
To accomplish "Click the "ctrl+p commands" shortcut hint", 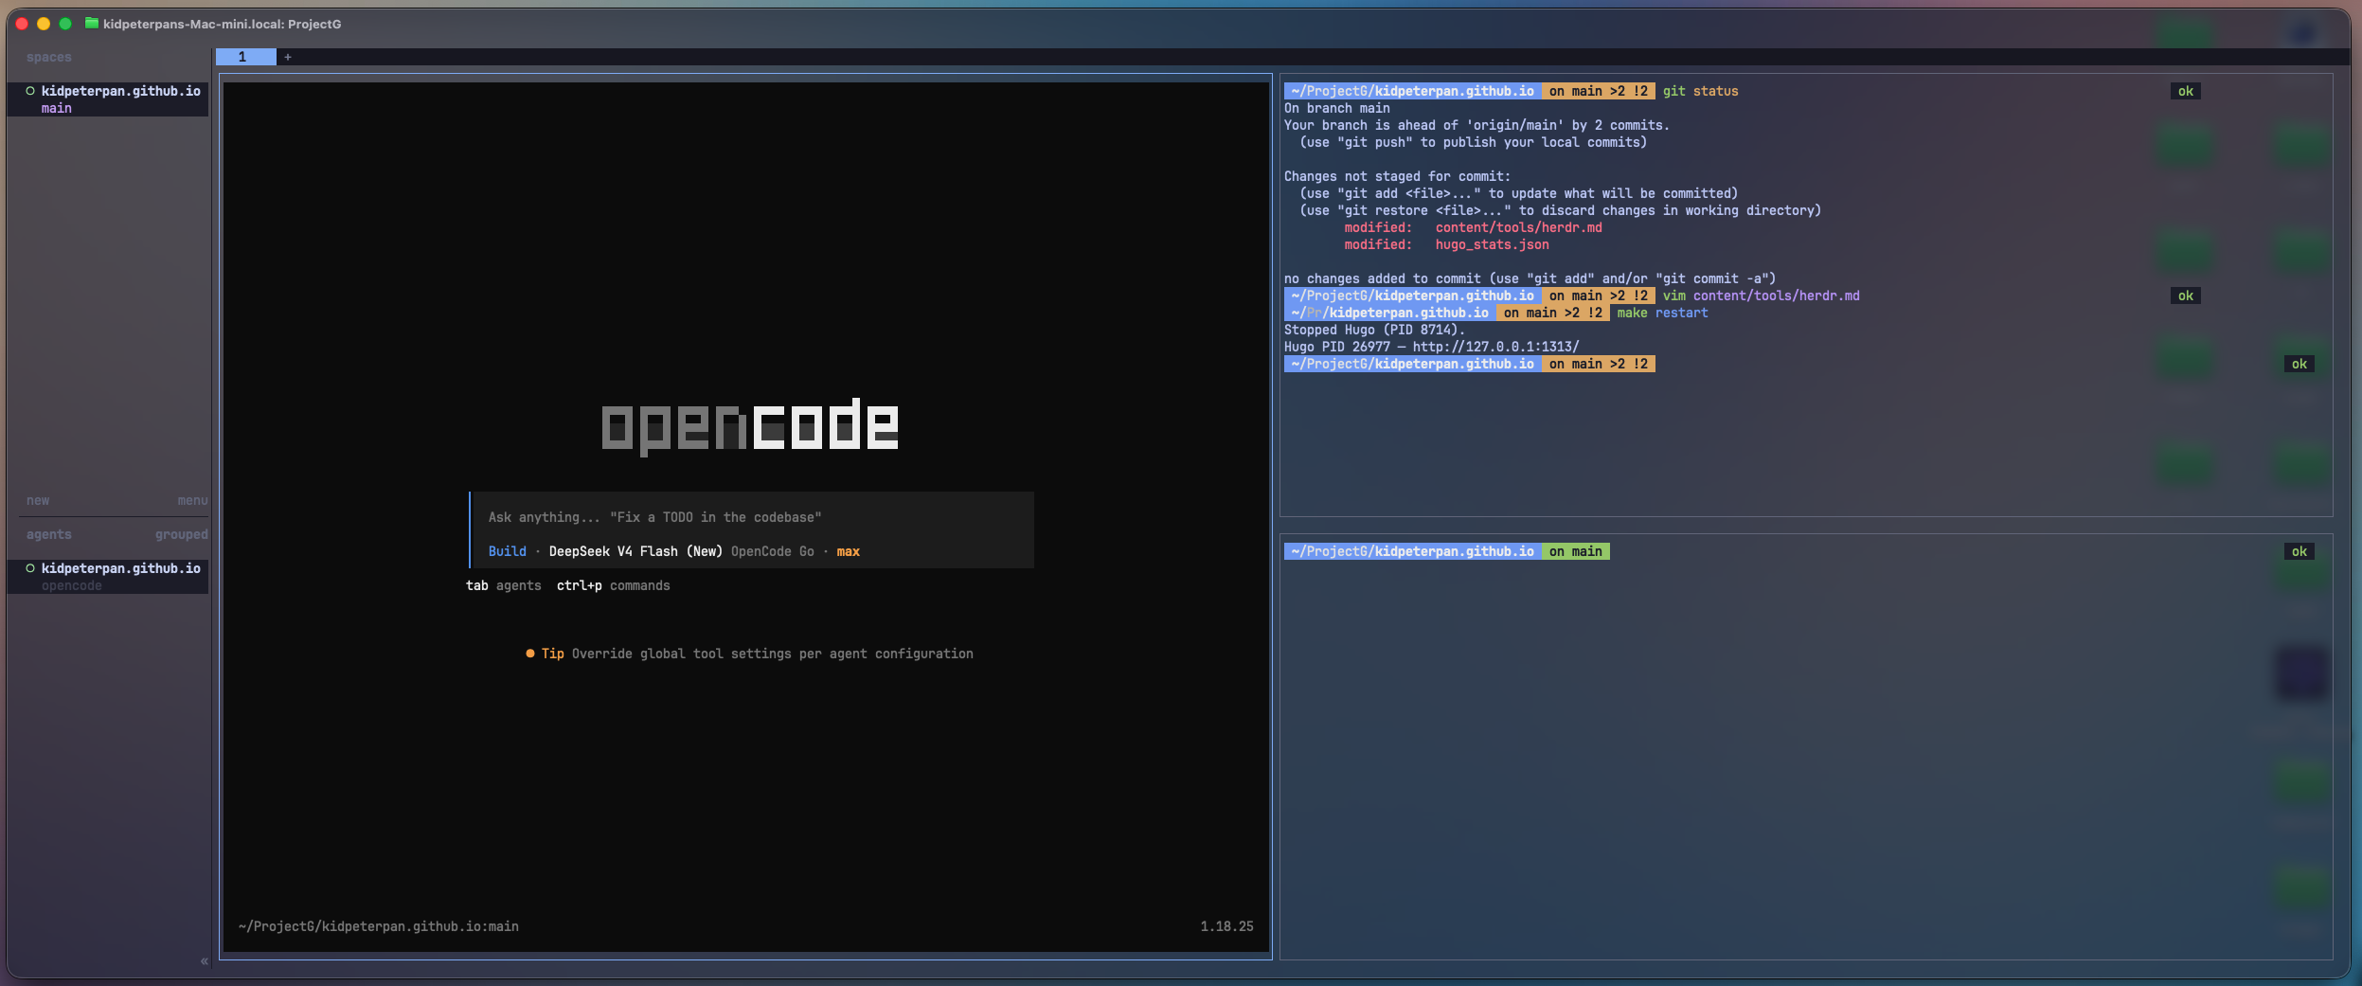I will tap(614, 585).
